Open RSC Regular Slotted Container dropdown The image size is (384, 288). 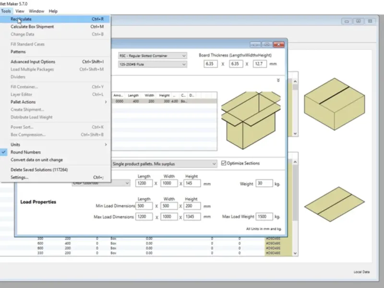[152, 56]
